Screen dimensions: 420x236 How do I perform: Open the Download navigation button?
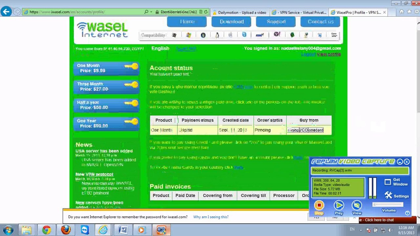coord(232,22)
